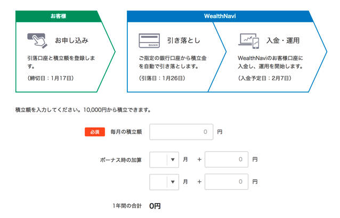This screenshot has width=340, height=218.
Task: Click the ボーナス時の加算 label
Action: click(121, 160)
